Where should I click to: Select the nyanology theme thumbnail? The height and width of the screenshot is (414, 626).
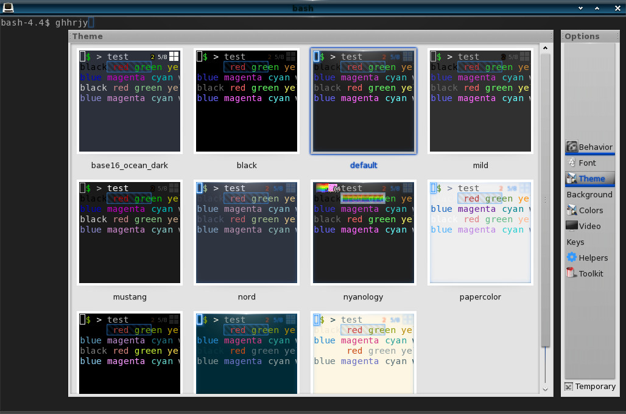point(364,233)
